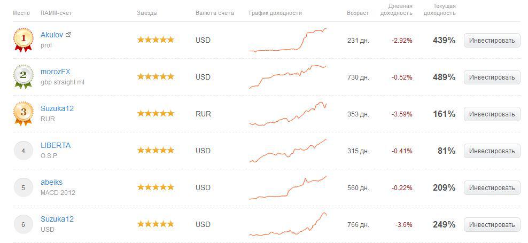Screen dimensions: 528x243
Task: Sort by Возраст column header
Action: 358,13
